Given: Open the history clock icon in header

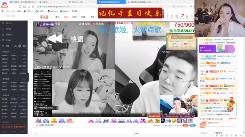Looking at the screenshot, I should pyautogui.click(x=167, y=17).
